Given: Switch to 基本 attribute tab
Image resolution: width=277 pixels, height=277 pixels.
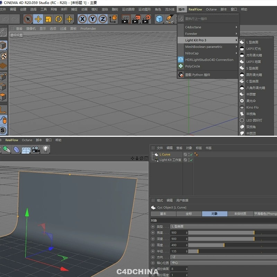Looking at the screenshot, I should coord(163,214).
